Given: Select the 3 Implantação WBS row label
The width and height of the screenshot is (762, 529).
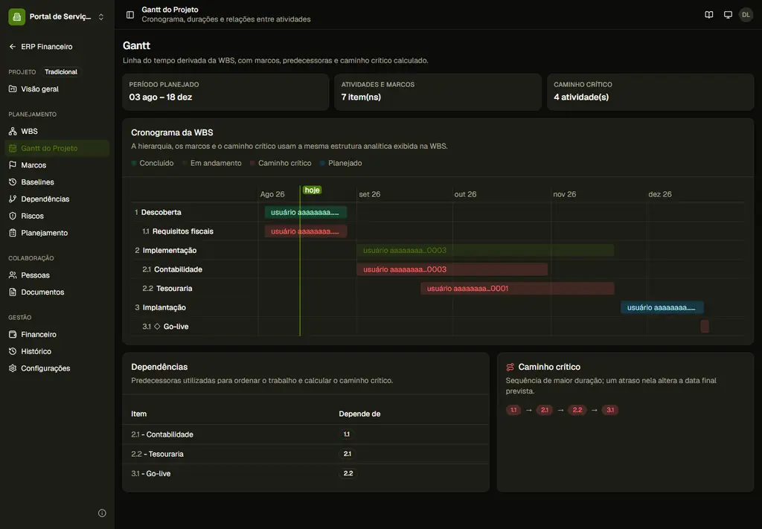Looking at the screenshot, I should [x=161, y=307].
